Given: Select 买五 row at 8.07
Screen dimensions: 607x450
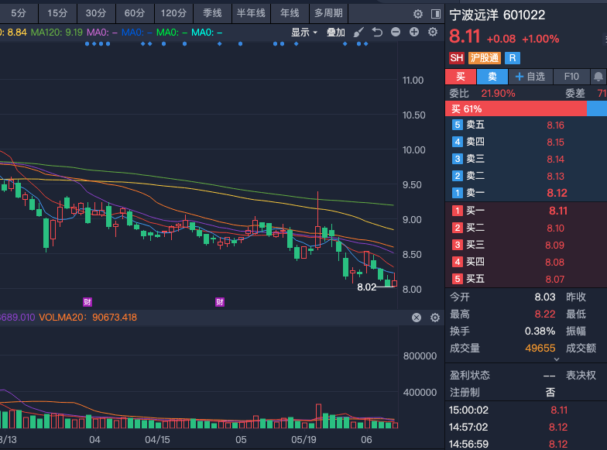Looking at the screenshot, I should coord(526,279).
